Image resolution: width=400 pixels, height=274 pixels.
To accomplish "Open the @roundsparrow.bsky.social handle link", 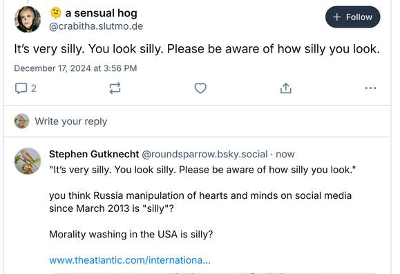I will coord(204,154).
